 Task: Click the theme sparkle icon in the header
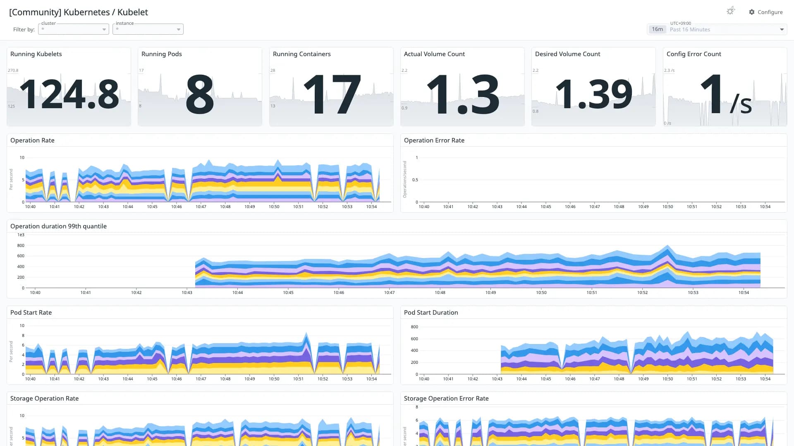(730, 11)
